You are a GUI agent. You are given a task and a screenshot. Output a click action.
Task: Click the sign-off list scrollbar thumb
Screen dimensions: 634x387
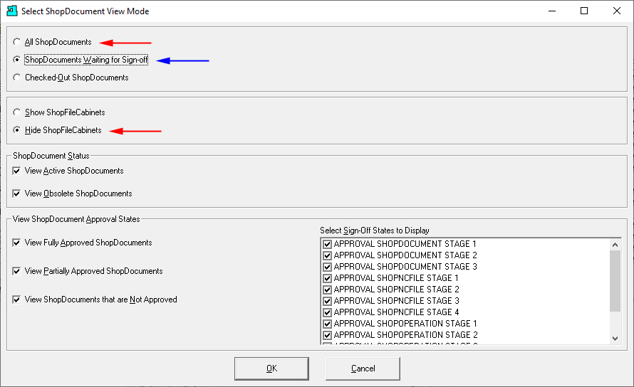tap(615, 281)
